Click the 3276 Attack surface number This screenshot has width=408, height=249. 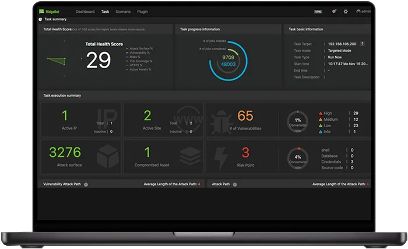tap(65, 152)
